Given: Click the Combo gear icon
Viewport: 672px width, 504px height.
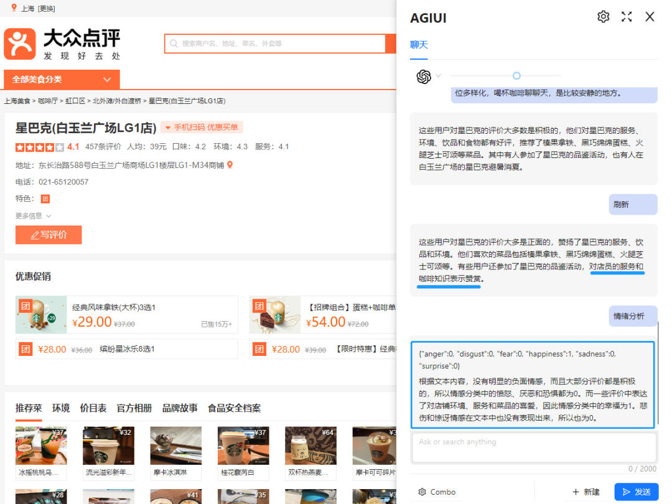Looking at the screenshot, I should [422, 492].
